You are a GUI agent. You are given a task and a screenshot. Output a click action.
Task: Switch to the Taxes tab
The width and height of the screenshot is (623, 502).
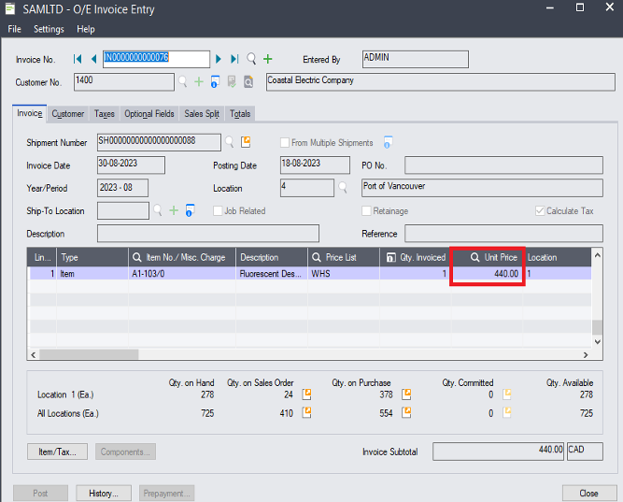[x=105, y=114]
